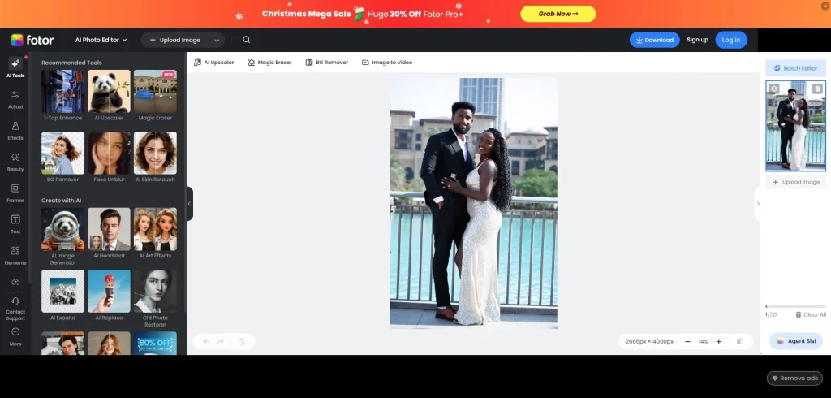Open the Frames panel

[15, 193]
